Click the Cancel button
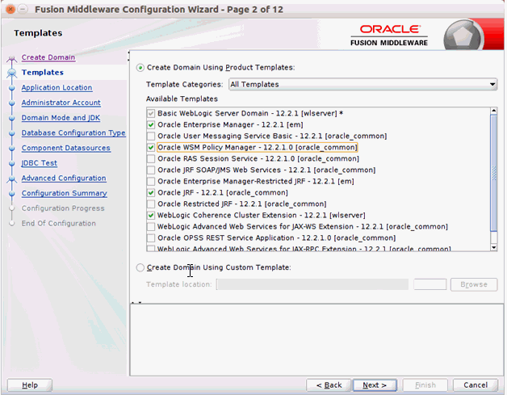The height and width of the screenshot is (395, 507). tap(476, 385)
